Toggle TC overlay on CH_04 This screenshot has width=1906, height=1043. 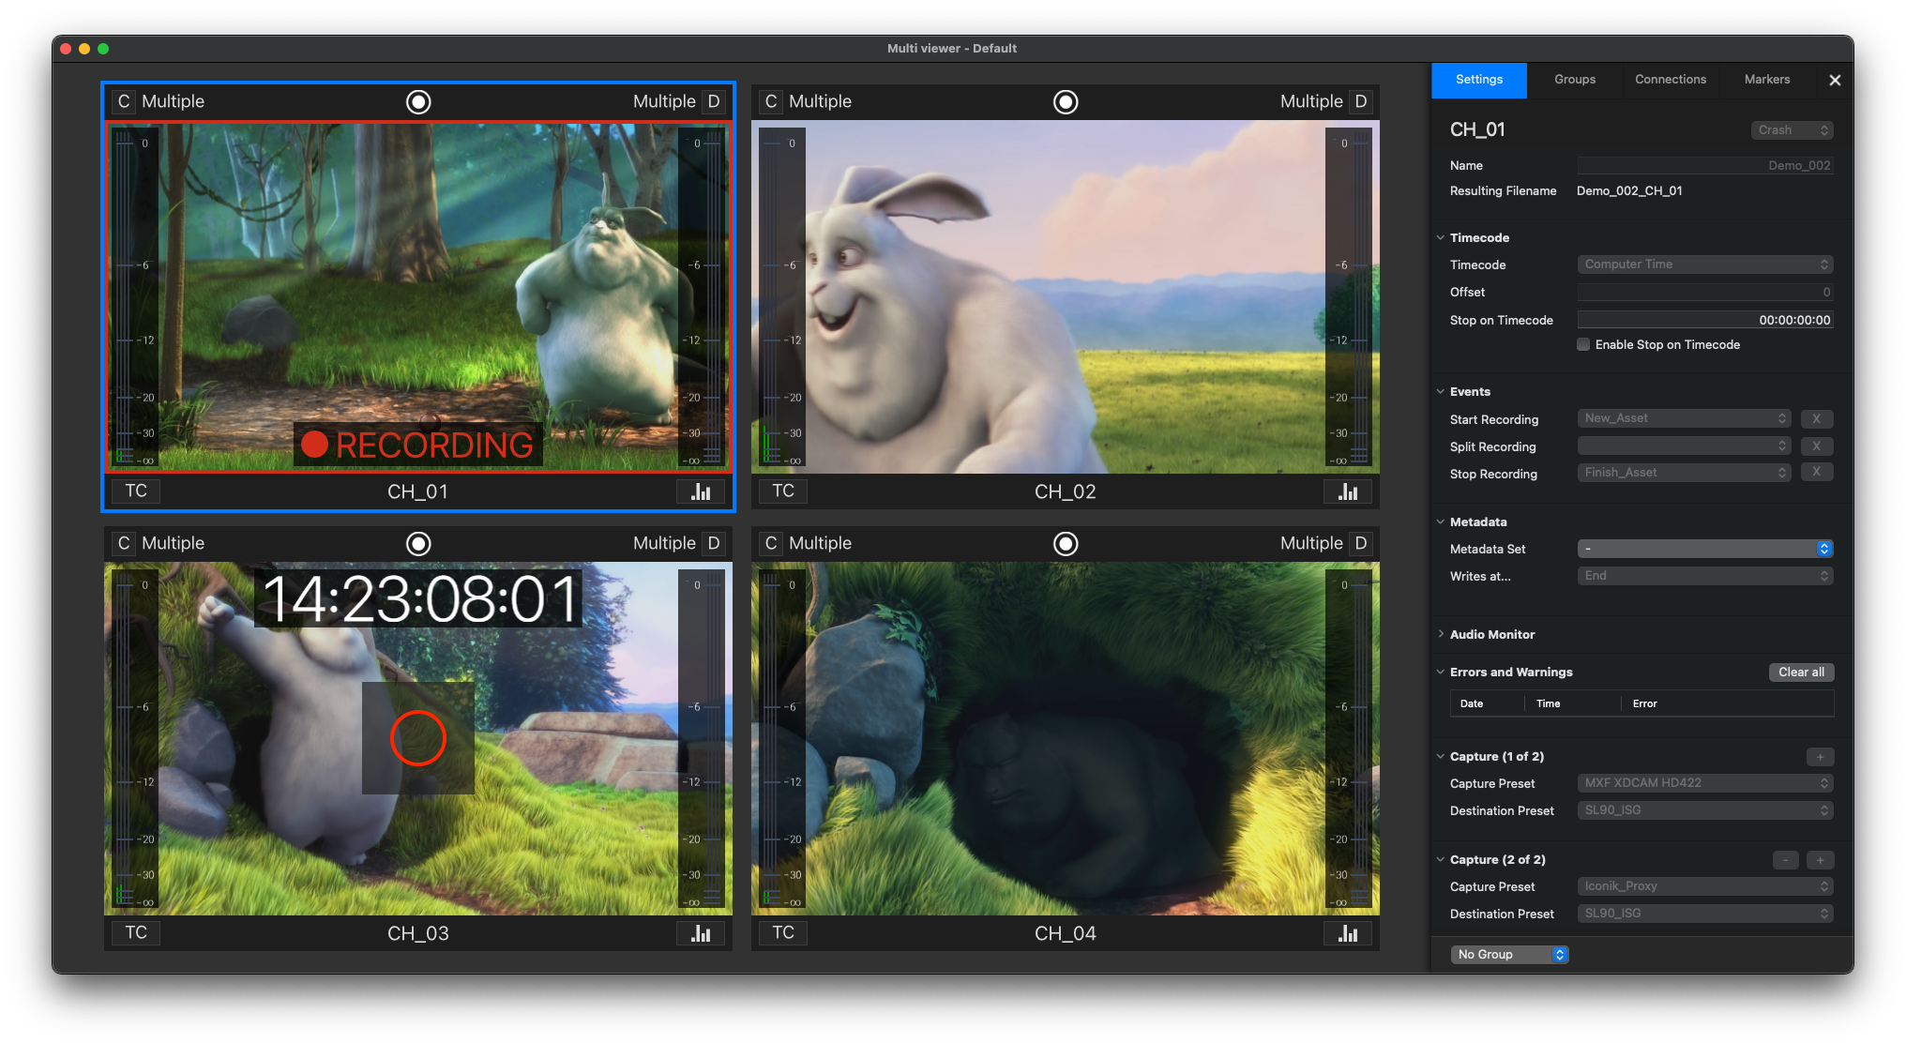(783, 933)
